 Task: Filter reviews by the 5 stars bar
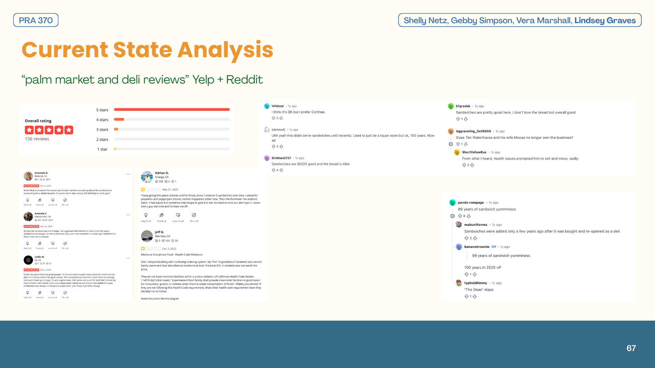click(x=172, y=110)
